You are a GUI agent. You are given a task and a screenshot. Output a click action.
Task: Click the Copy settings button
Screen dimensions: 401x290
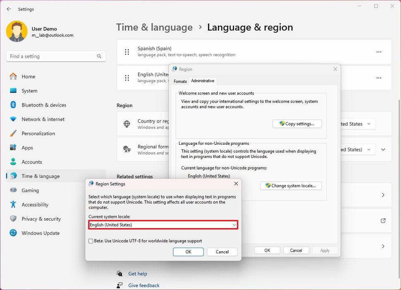coord(297,123)
